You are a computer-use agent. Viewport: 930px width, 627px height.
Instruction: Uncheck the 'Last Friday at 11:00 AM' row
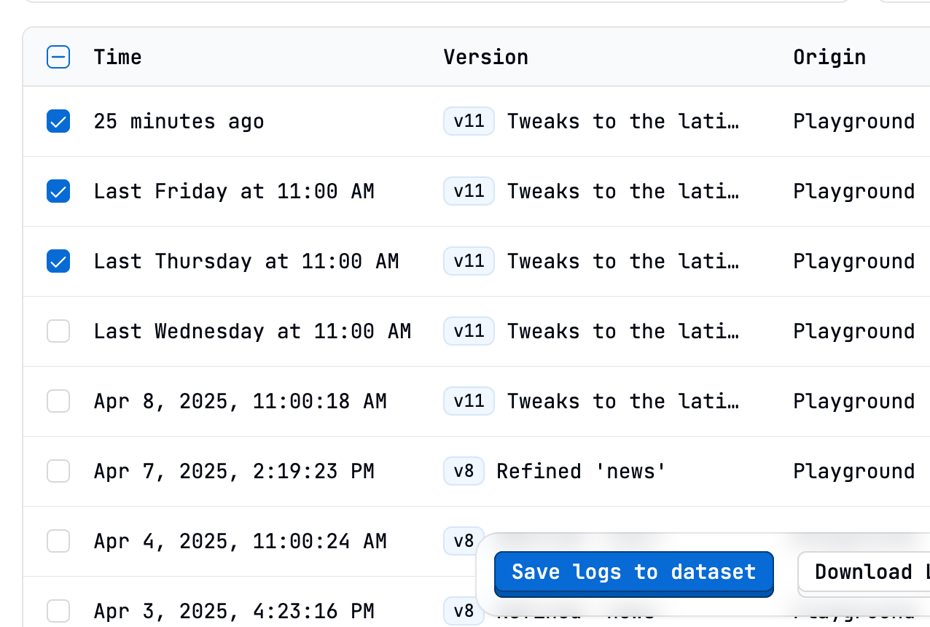tap(58, 191)
